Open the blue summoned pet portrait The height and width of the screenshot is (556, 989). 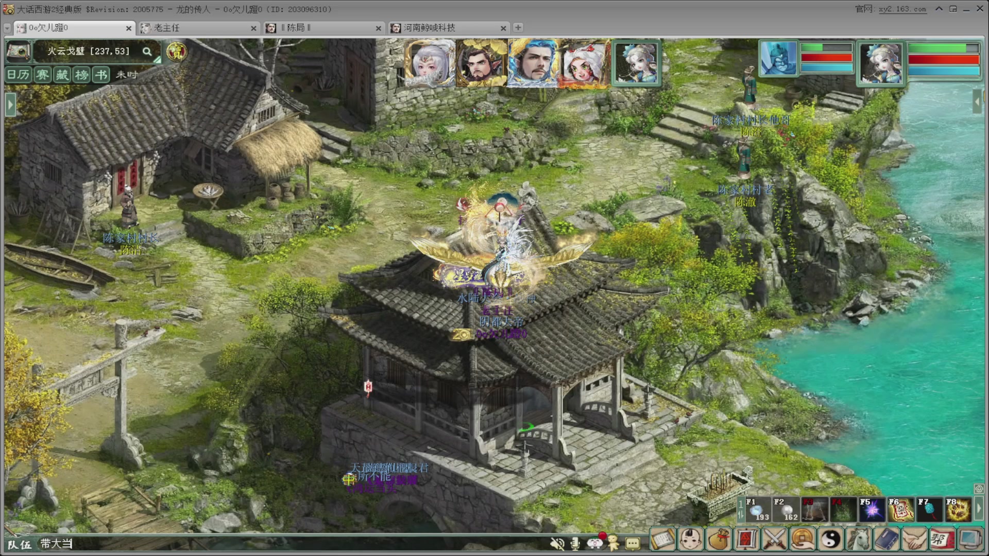(778, 58)
